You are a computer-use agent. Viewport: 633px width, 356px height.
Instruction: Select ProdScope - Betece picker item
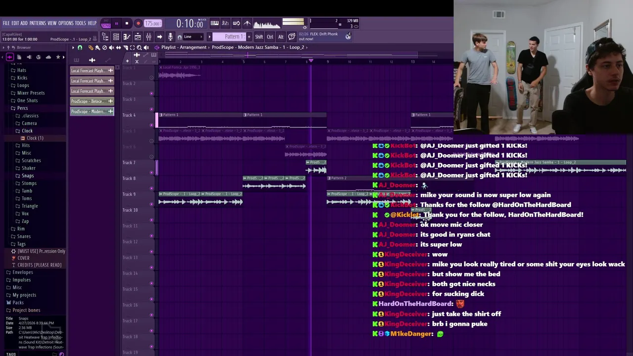tap(92, 101)
